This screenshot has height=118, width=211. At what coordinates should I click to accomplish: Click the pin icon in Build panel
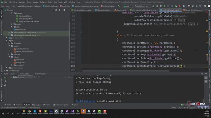click(x=5, y=81)
